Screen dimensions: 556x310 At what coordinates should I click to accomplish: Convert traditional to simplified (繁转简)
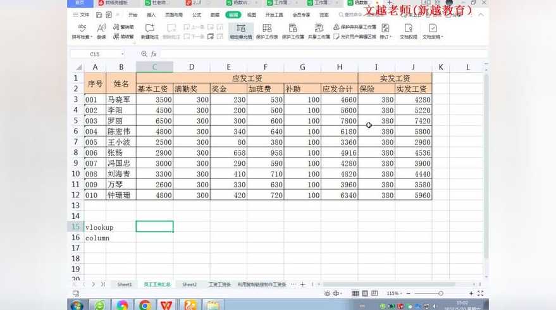tap(123, 27)
